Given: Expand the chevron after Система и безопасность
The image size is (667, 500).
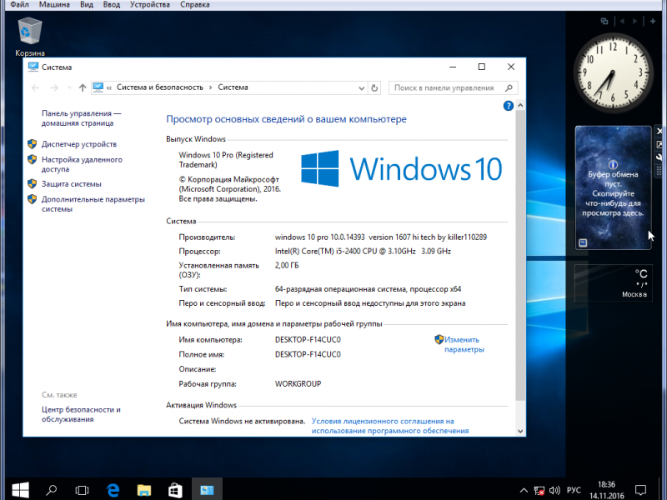Looking at the screenshot, I should (211, 87).
